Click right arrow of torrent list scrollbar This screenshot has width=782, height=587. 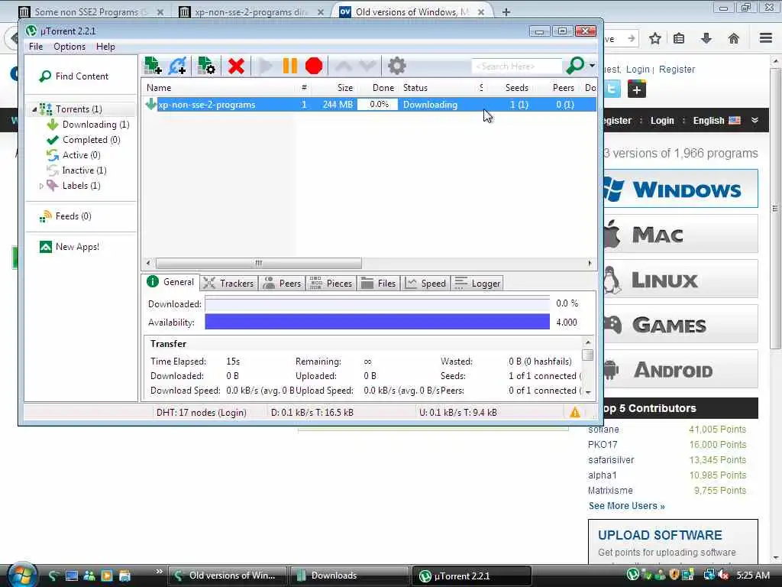(590, 263)
